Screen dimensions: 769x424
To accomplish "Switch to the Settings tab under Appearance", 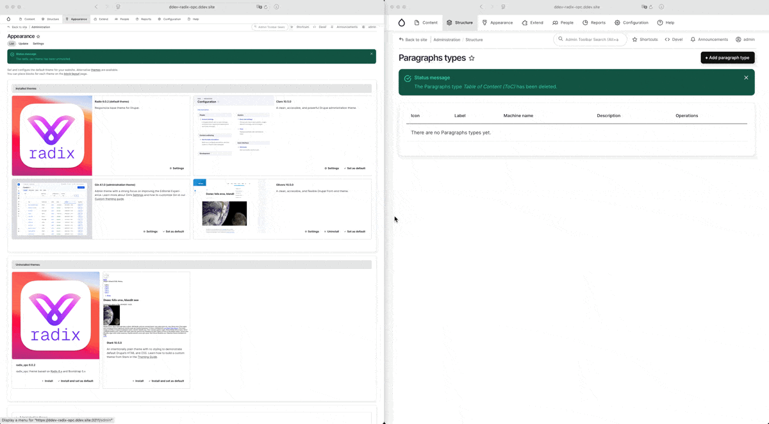I will click(38, 44).
